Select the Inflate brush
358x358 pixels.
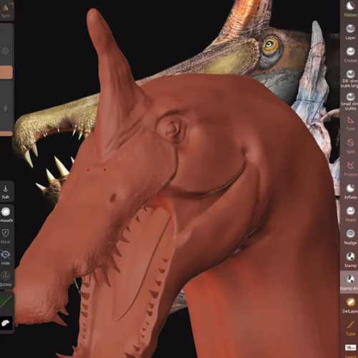(x=350, y=192)
